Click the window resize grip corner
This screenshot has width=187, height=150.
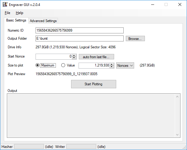185,148
